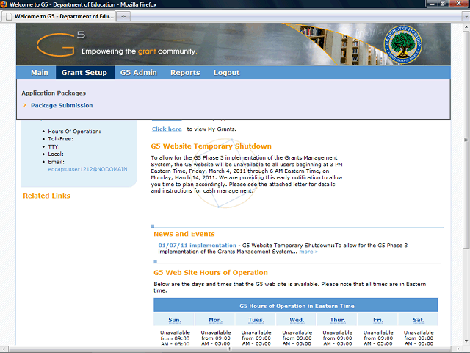Click the vertical scrollbar of the page
Image resolution: width=470 pixels, height=353 pixels.
pos(465,184)
